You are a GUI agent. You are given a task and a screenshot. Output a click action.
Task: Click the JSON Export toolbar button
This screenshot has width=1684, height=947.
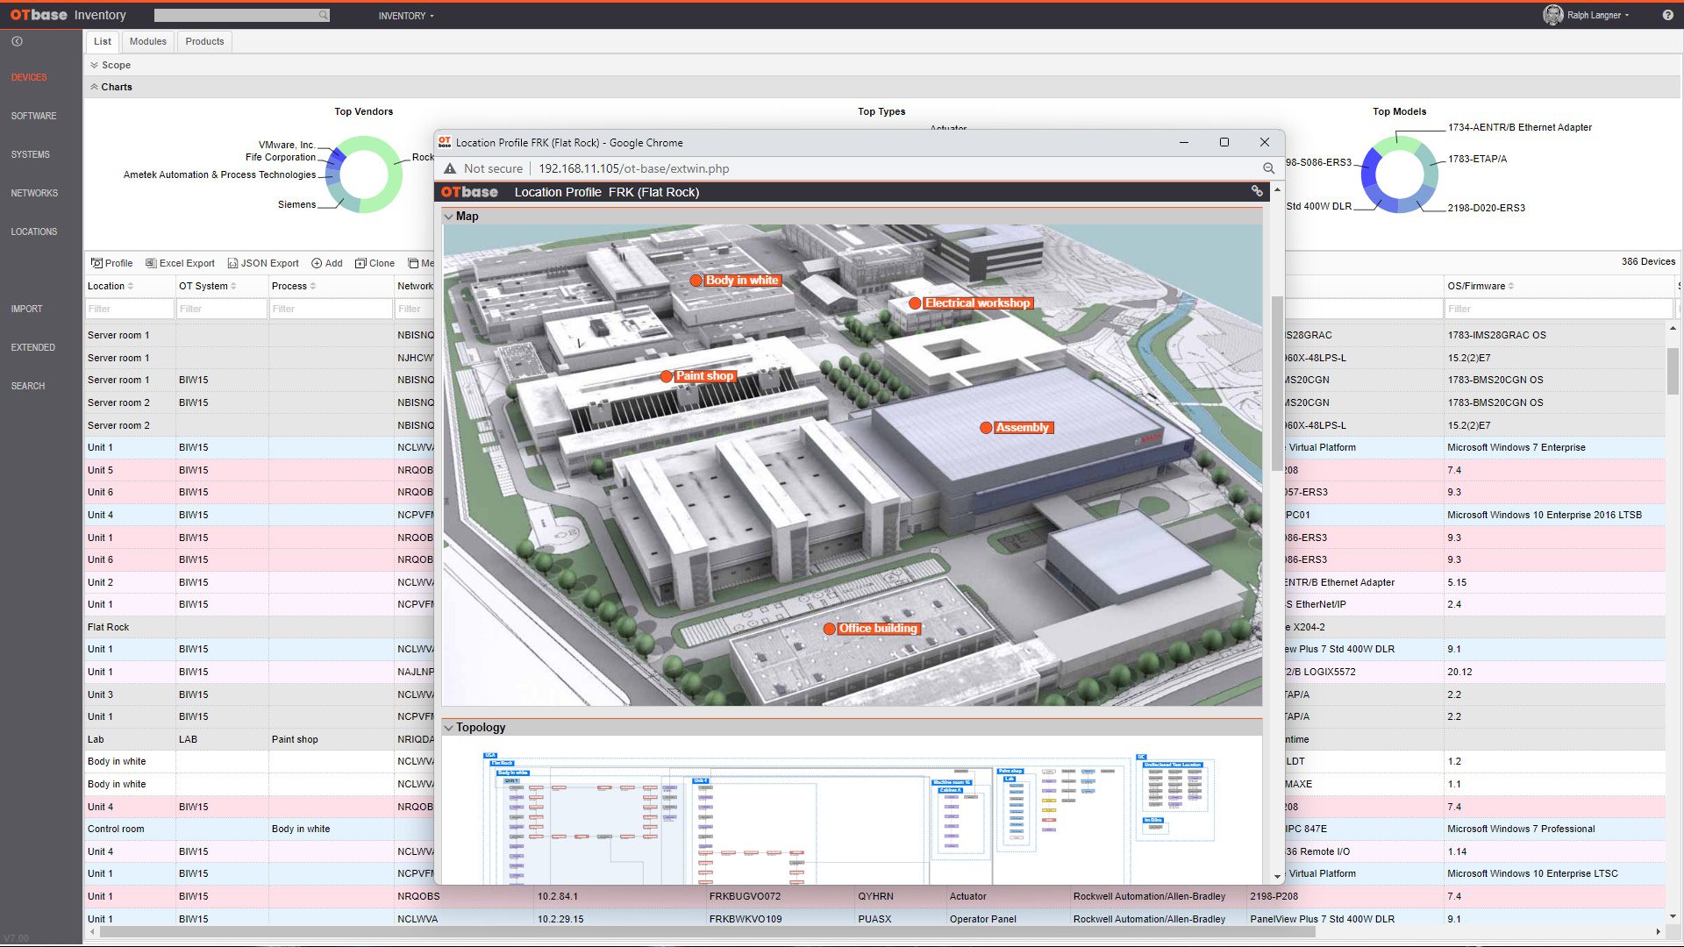(x=263, y=263)
